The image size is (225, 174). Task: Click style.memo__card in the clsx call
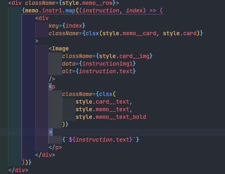(129, 33)
